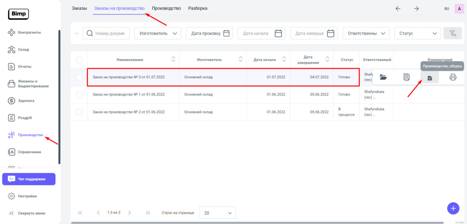Check the box for production order № 2
The height and width of the screenshot is (224, 467).
coord(79,112)
